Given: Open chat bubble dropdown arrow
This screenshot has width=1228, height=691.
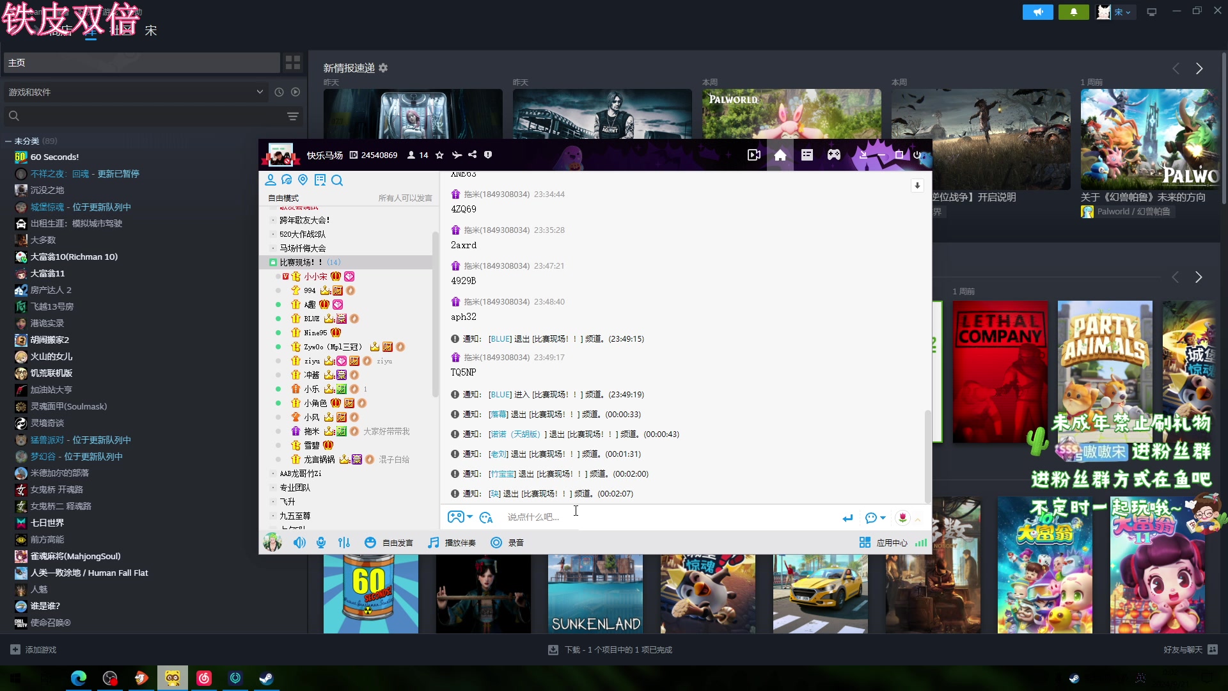Looking at the screenshot, I should (883, 518).
